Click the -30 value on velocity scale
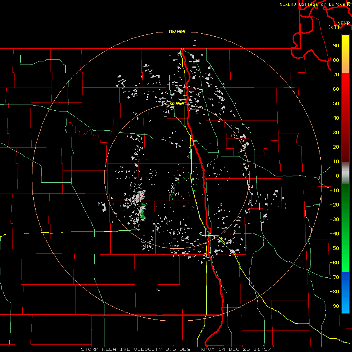The width and height of the screenshot is (352, 352). coord(334,219)
